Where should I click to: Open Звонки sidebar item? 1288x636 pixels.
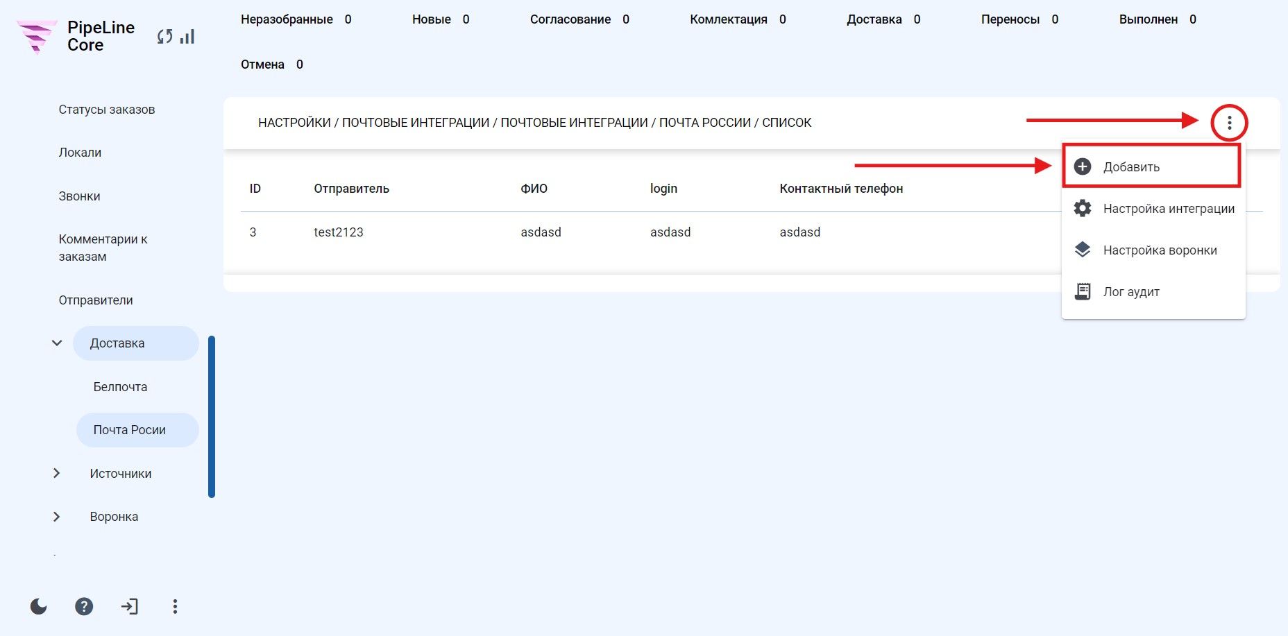(79, 196)
